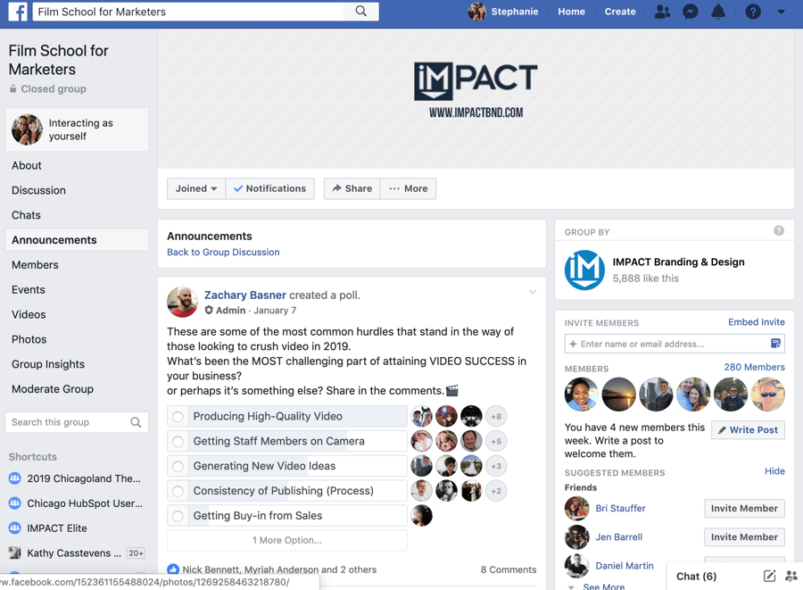This screenshot has height=590, width=803.
Task: Open Group Insights in the sidebar
Action: [48, 364]
